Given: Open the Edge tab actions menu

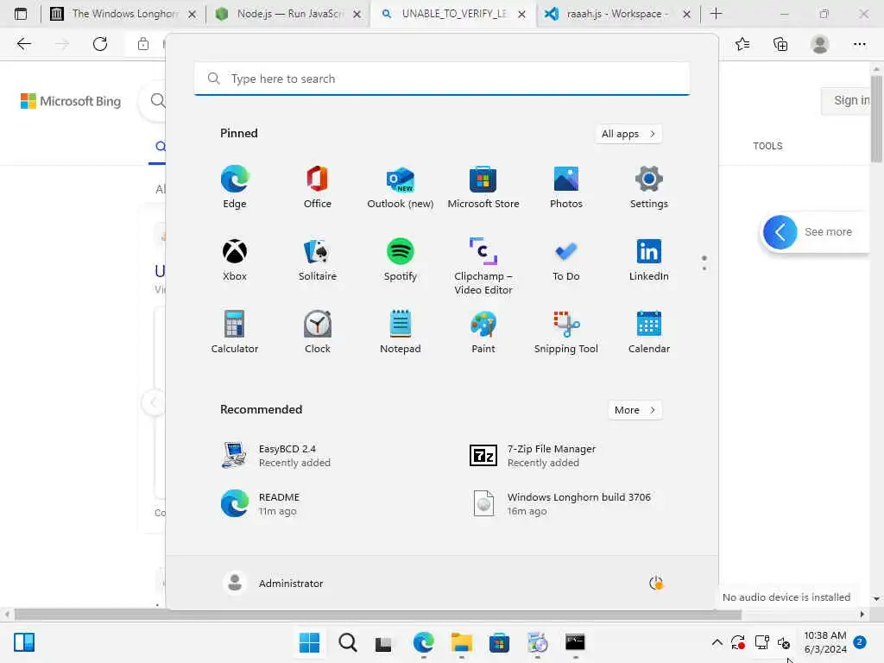Looking at the screenshot, I should [x=21, y=14].
